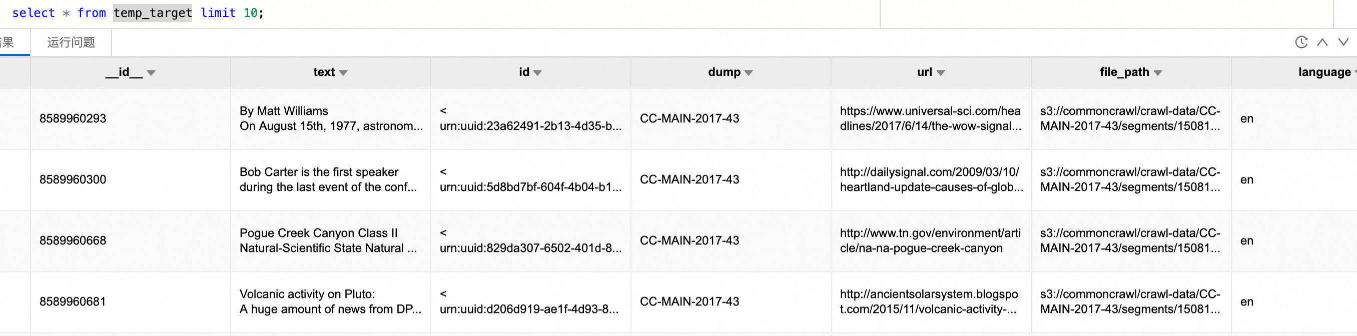Click the universal-sci.com URL cell

[x=930, y=118]
